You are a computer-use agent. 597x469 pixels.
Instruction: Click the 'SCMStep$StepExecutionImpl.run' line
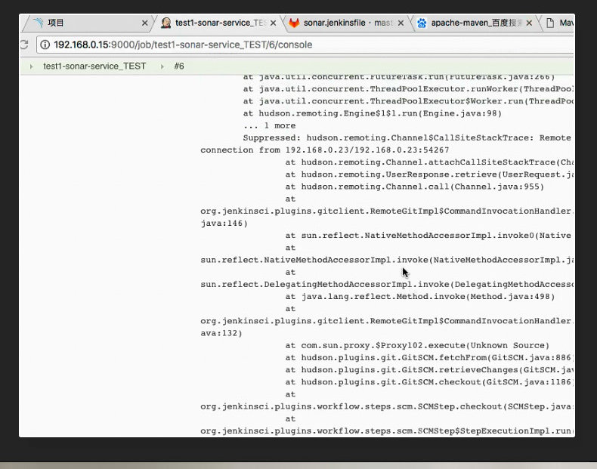click(x=387, y=431)
